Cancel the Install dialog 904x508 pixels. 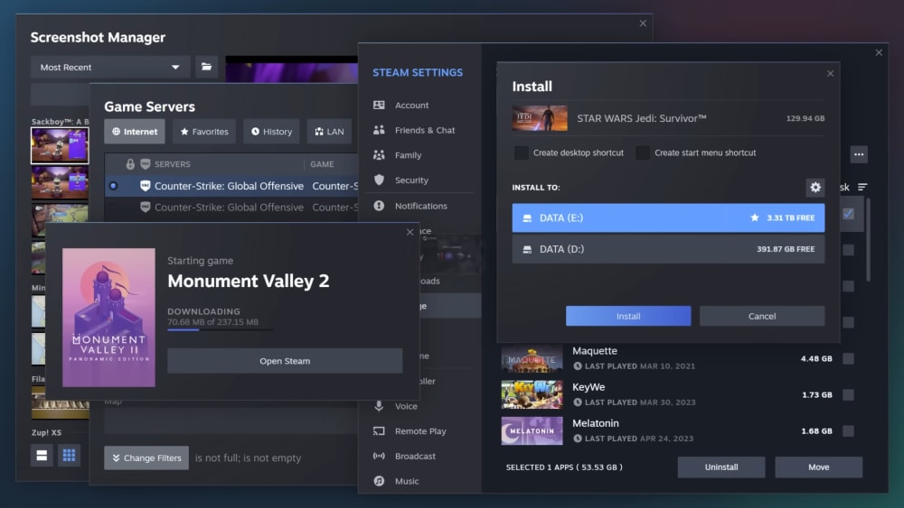tap(762, 316)
